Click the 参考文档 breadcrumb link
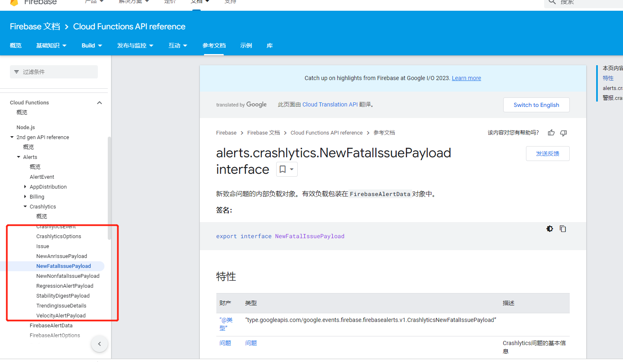The width and height of the screenshot is (623, 362). coord(384,132)
